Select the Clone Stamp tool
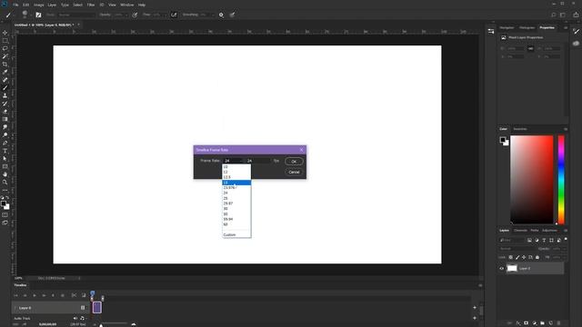This screenshot has height=327, width=582. click(5, 95)
